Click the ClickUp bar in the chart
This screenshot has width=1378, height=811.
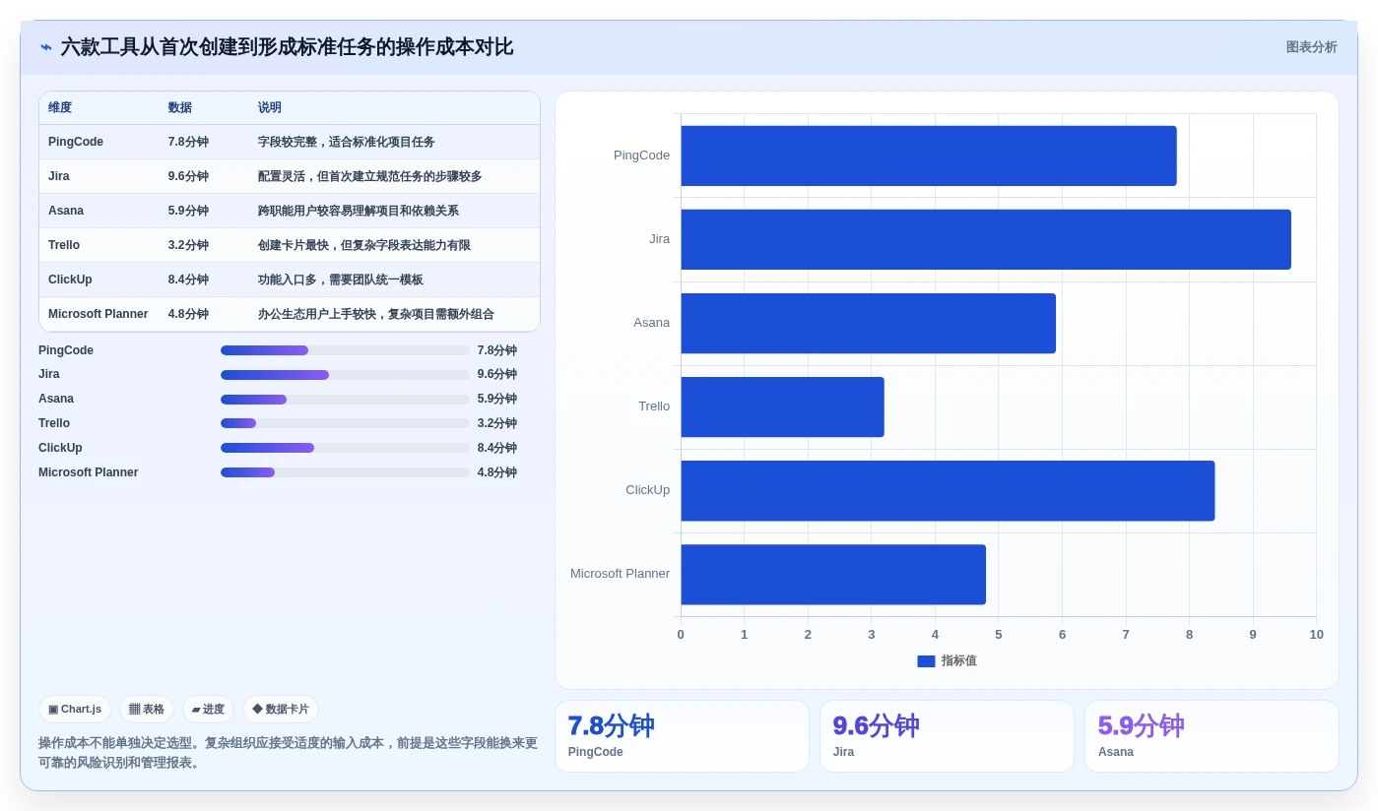click(948, 490)
